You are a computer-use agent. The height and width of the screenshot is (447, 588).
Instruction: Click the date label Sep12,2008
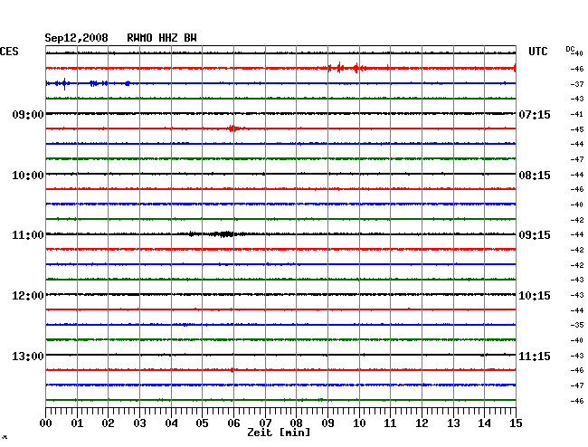(77, 38)
